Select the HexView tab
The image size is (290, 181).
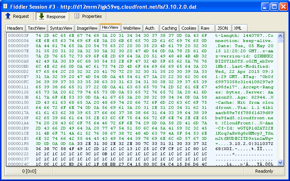[x=110, y=28]
